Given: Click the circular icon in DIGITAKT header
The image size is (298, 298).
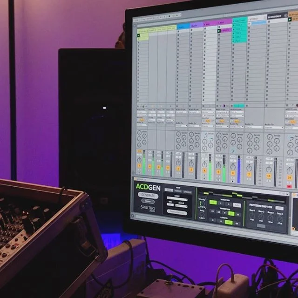Looking at the screenshot, I should (x=285, y=15).
